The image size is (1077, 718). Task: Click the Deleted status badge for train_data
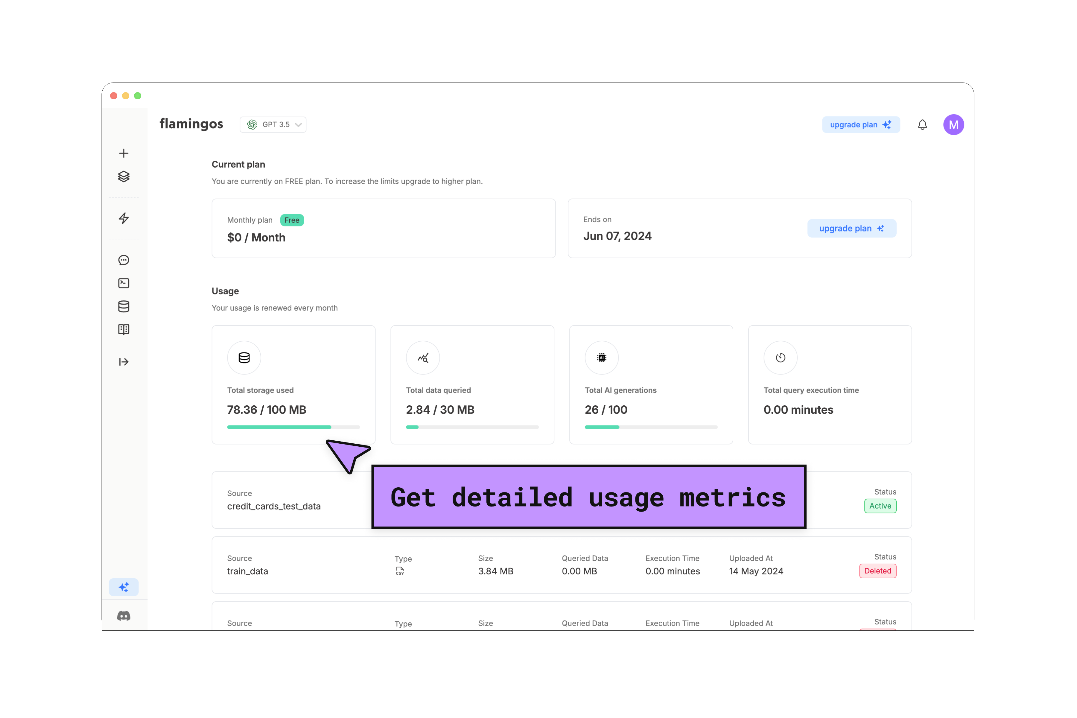(877, 571)
